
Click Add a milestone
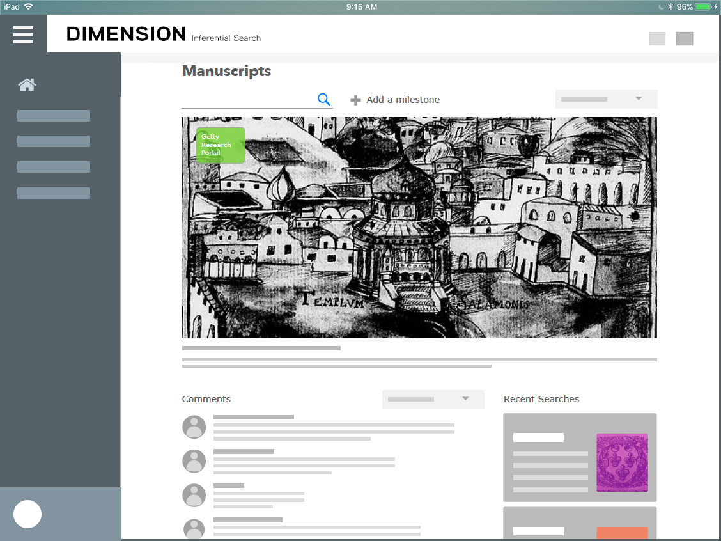click(x=403, y=100)
